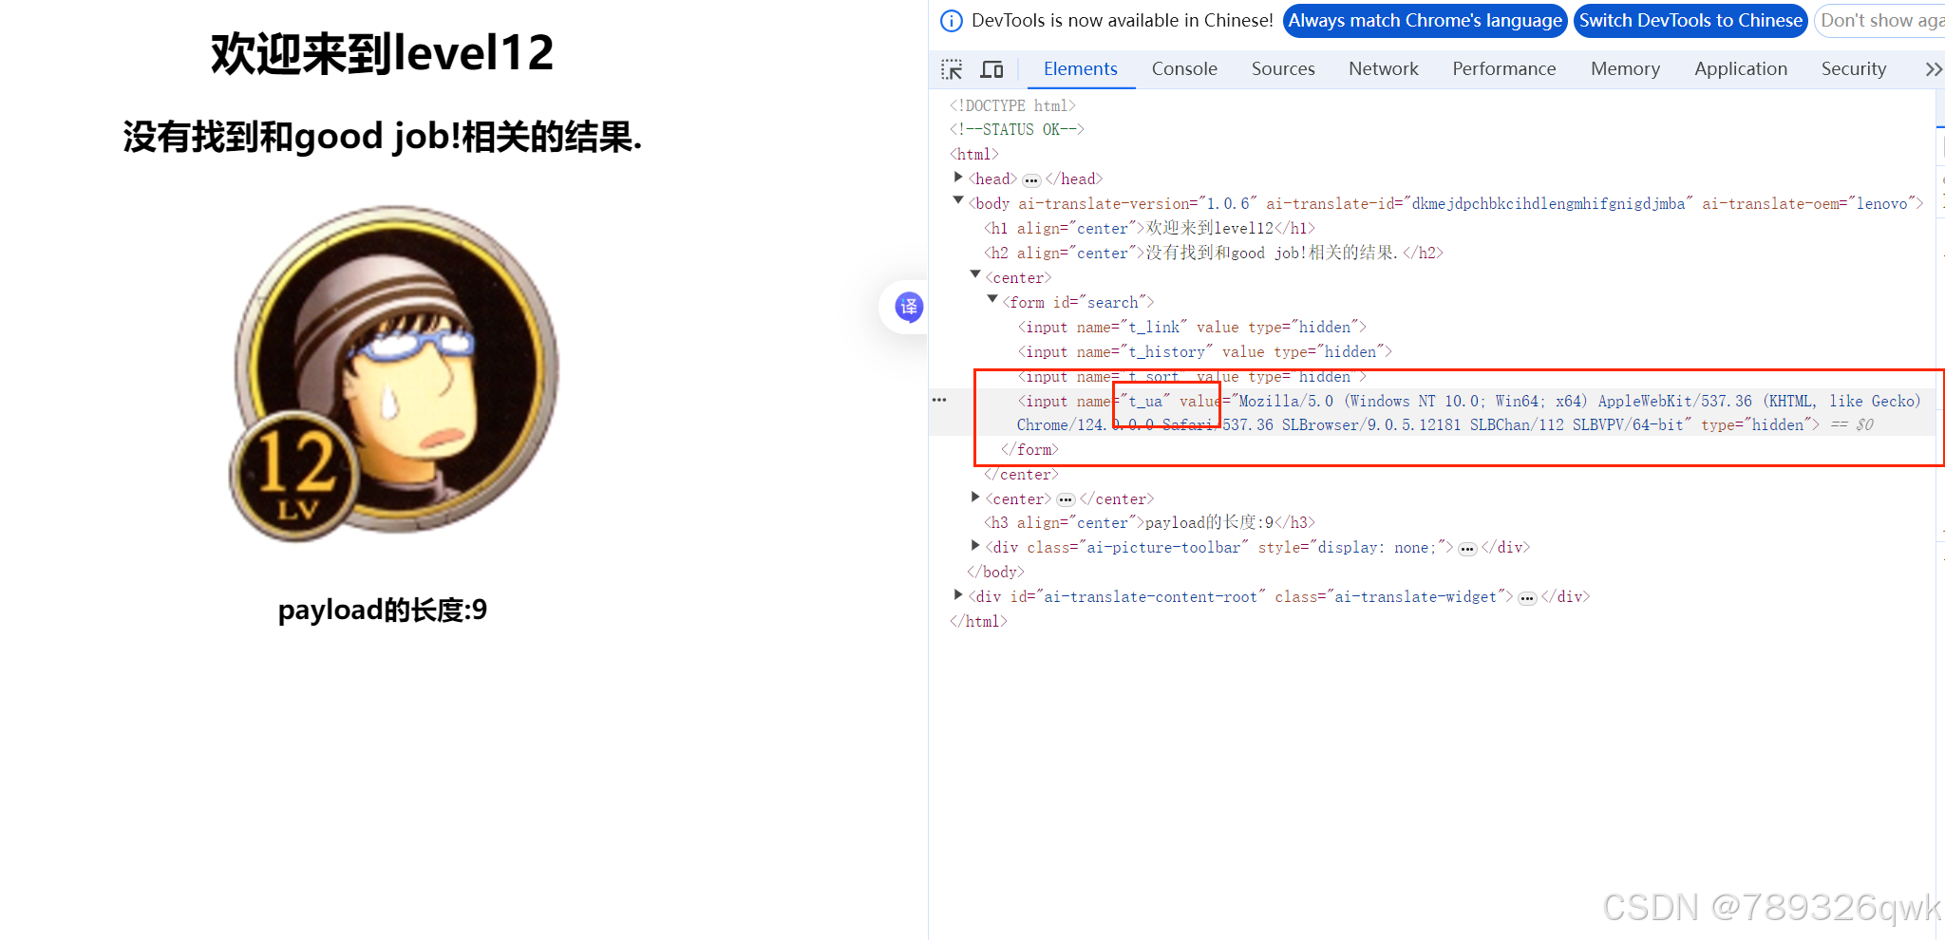1945x940 pixels.
Task: Expand the head element arrow
Action: [x=958, y=178]
